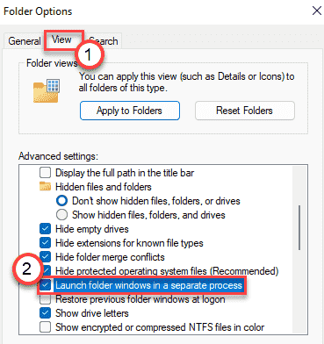324x344 pixels.
Task: Click the Folder views folder icon
Action: click(47, 90)
